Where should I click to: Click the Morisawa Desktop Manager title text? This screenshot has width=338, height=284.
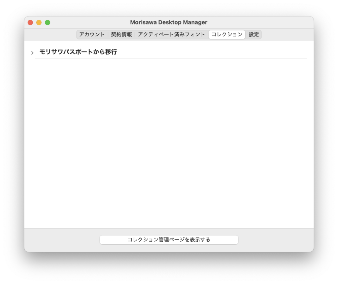pos(169,22)
